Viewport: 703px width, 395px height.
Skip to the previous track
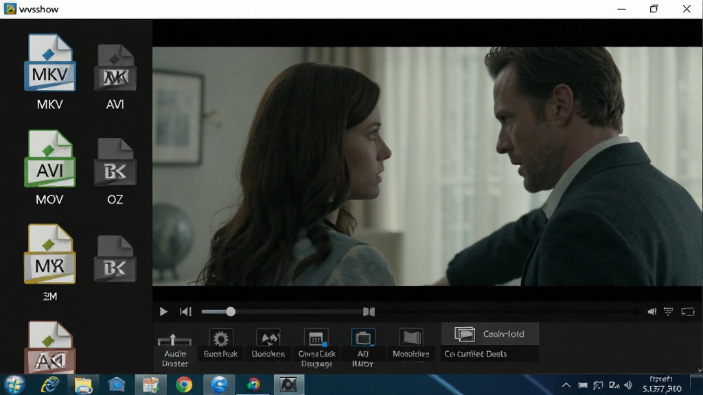tap(185, 312)
